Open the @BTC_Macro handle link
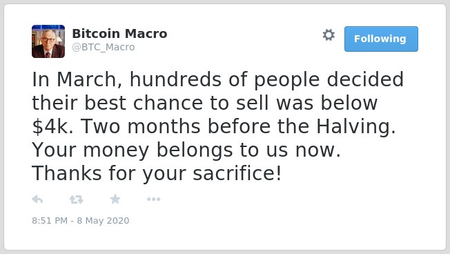This screenshot has height=254, width=450. pos(104,47)
